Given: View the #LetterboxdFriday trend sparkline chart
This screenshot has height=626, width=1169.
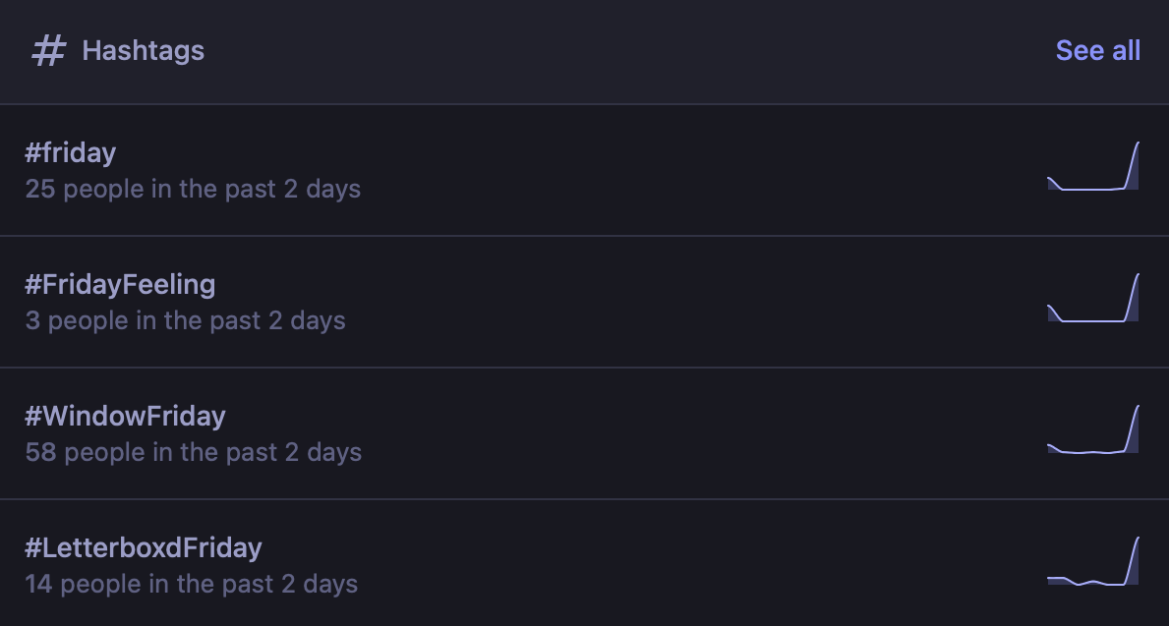Looking at the screenshot, I should click(x=1093, y=560).
